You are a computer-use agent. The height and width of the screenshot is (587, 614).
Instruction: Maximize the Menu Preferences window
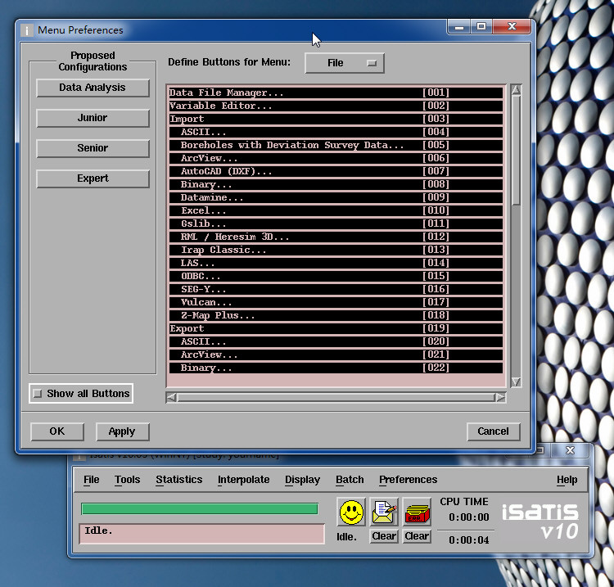481,27
